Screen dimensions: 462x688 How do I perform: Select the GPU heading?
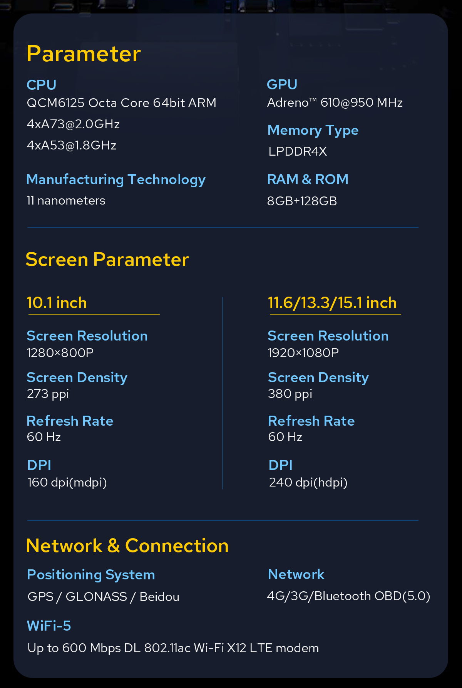coord(282,84)
